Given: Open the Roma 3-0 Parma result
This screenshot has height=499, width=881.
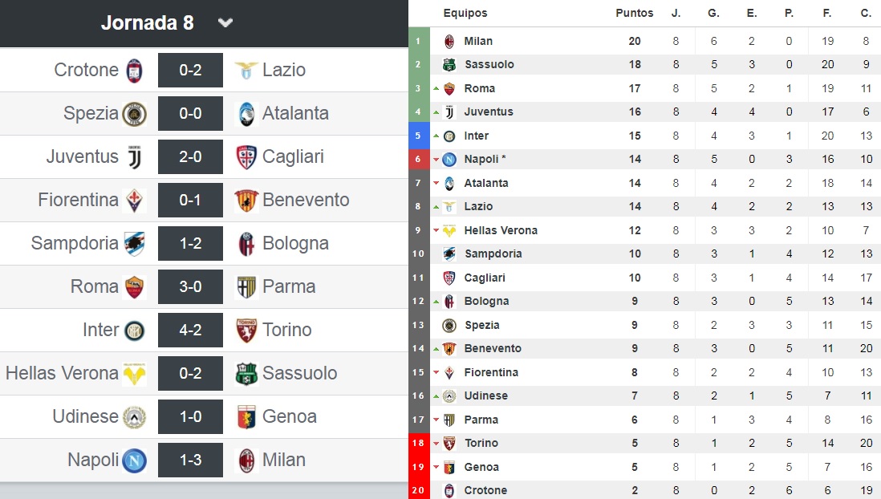Looking at the screenshot, I should 190,286.
